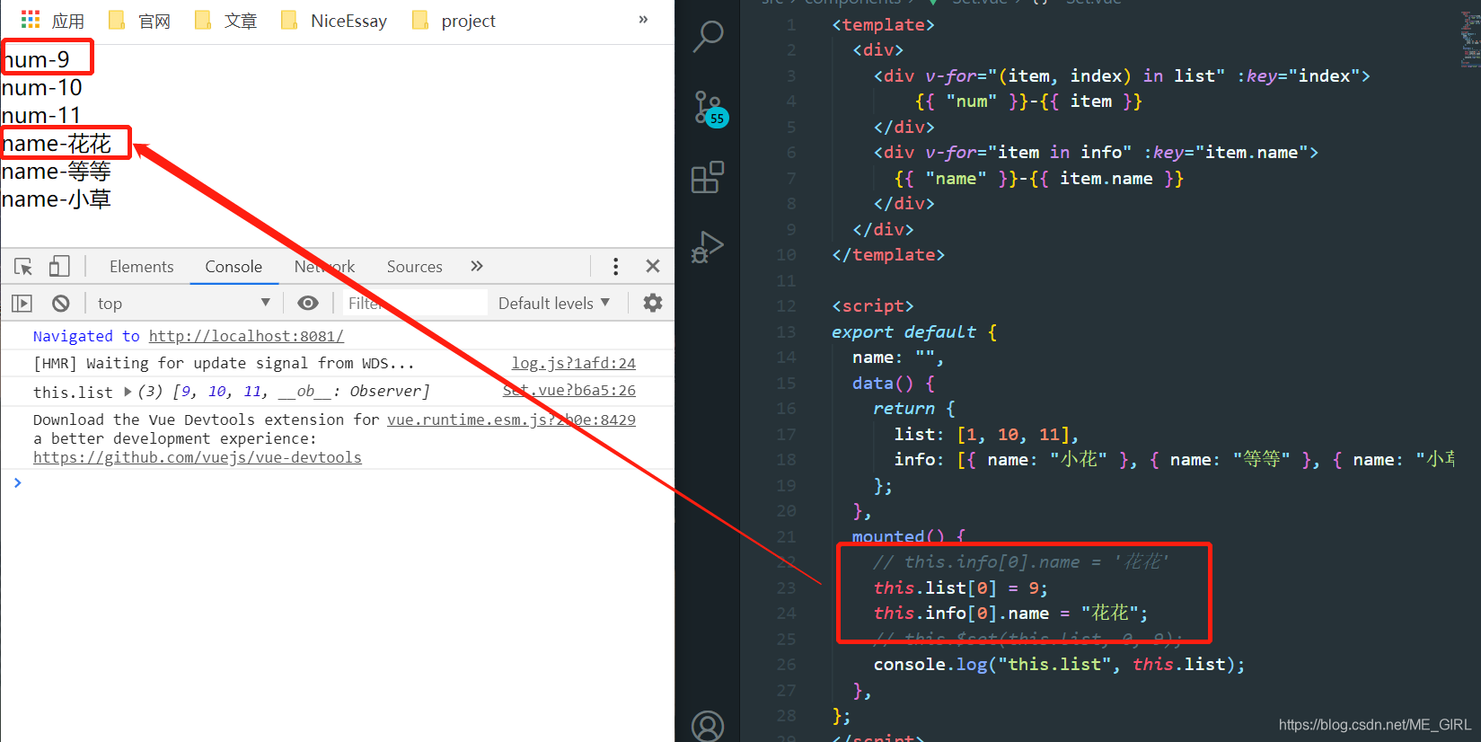
Task: Show more bookmarks via overflow chevron
Action: coord(643,20)
